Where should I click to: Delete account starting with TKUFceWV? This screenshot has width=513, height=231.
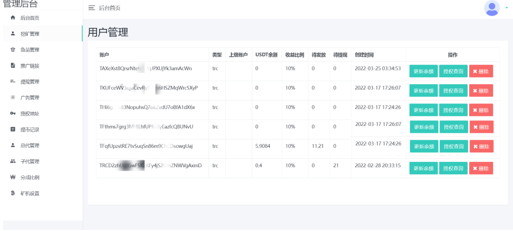(x=481, y=91)
